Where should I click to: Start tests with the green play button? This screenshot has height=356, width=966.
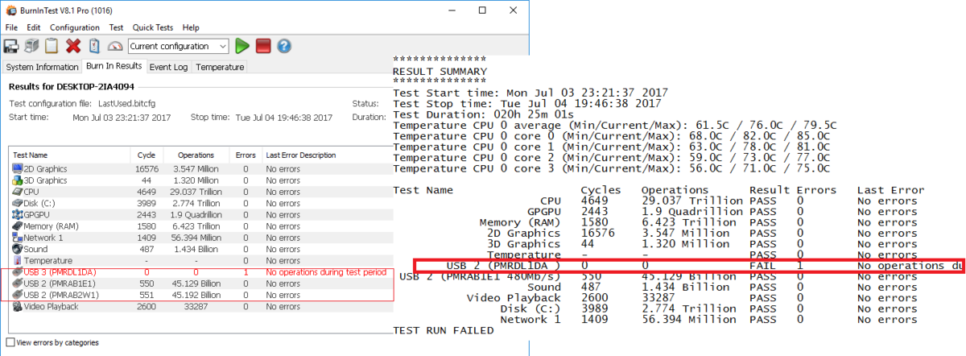pyautogui.click(x=242, y=47)
